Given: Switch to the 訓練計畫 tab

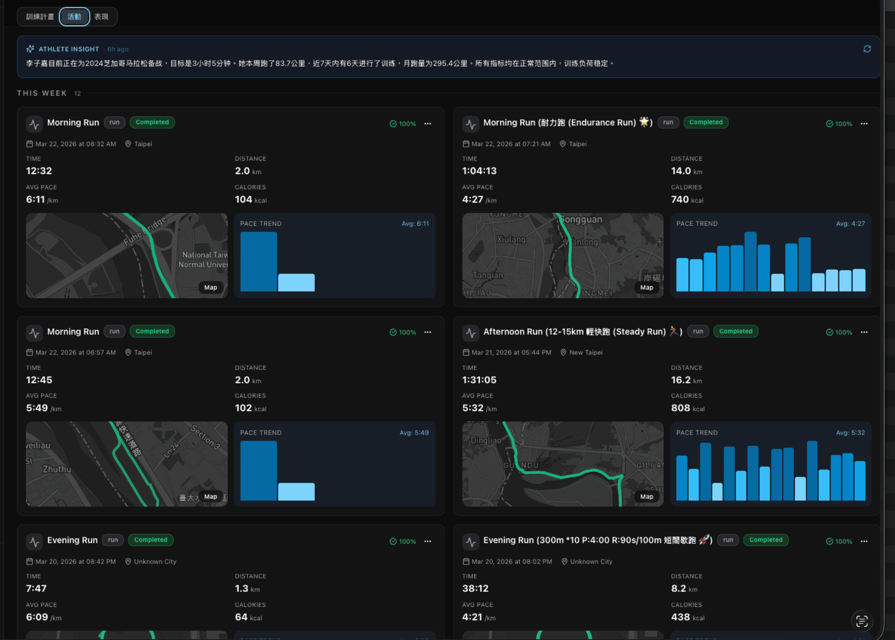Looking at the screenshot, I should 40,17.
